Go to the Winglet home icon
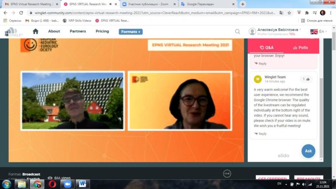This screenshot has width=336, height=189. coord(35,31)
